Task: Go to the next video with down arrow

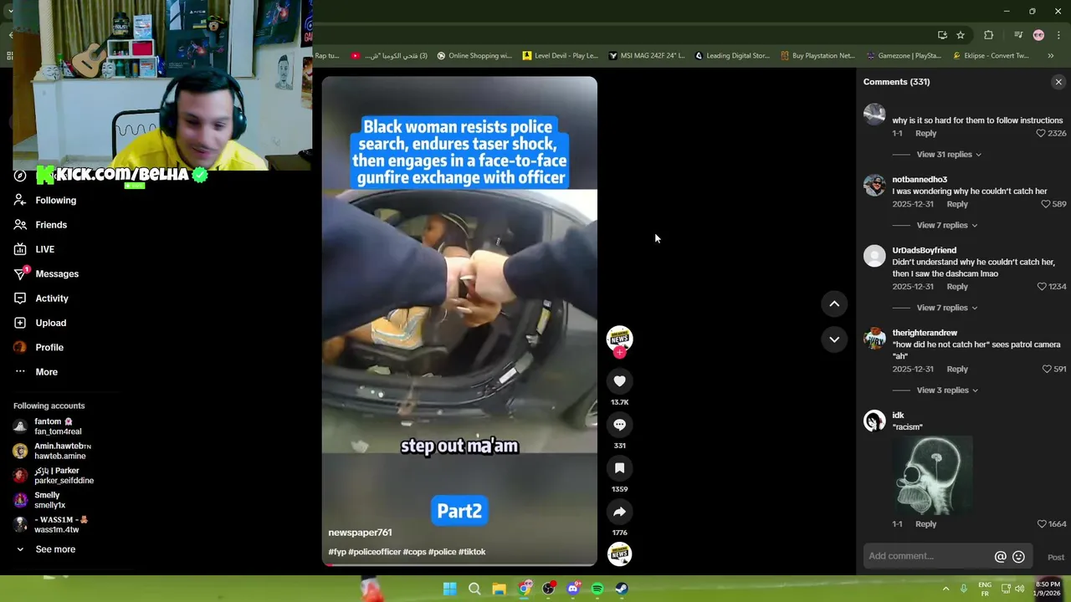Action: (834, 339)
